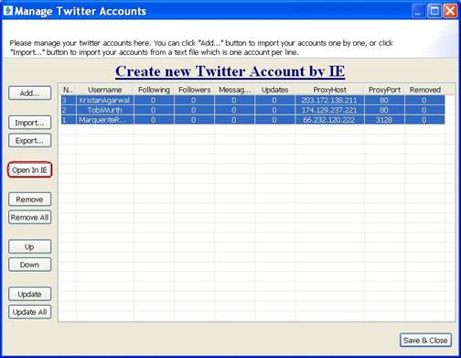Screen dimensions: 461x358
Task: Select the TobiWurth account row
Action: pos(252,110)
